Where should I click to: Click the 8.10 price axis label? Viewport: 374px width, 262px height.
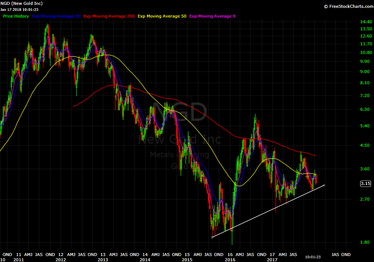(x=365, y=83)
